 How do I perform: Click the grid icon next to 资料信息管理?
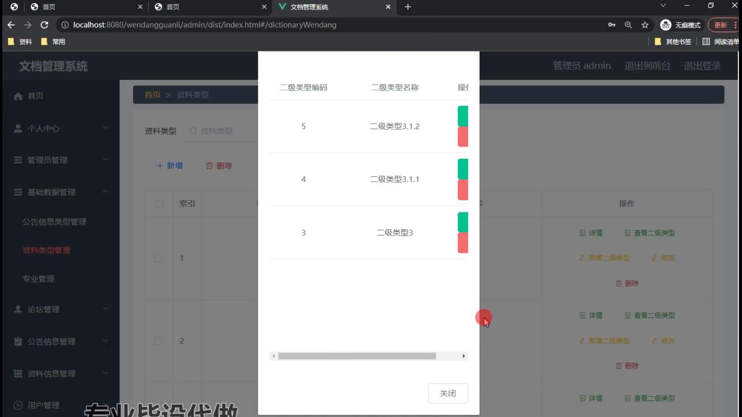[18, 374]
